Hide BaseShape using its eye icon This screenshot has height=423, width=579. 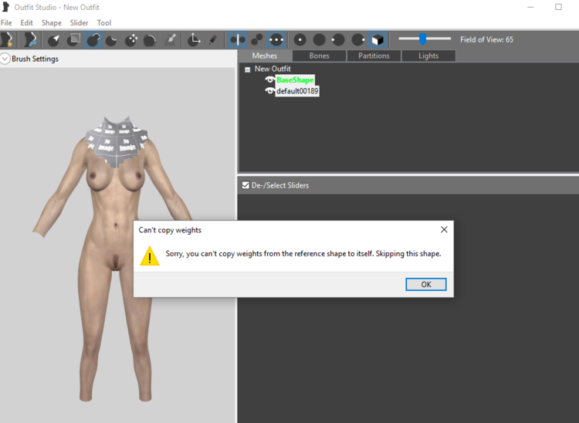(x=270, y=80)
